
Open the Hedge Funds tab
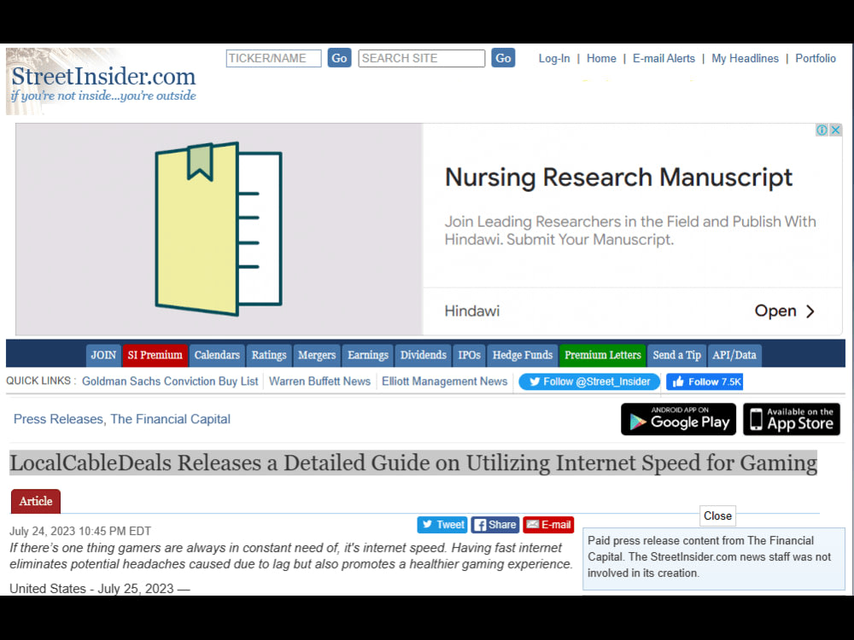(x=523, y=355)
